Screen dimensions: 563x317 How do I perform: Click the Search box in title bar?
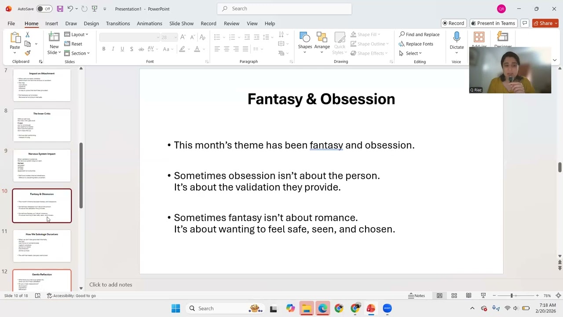(x=284, y=8)
